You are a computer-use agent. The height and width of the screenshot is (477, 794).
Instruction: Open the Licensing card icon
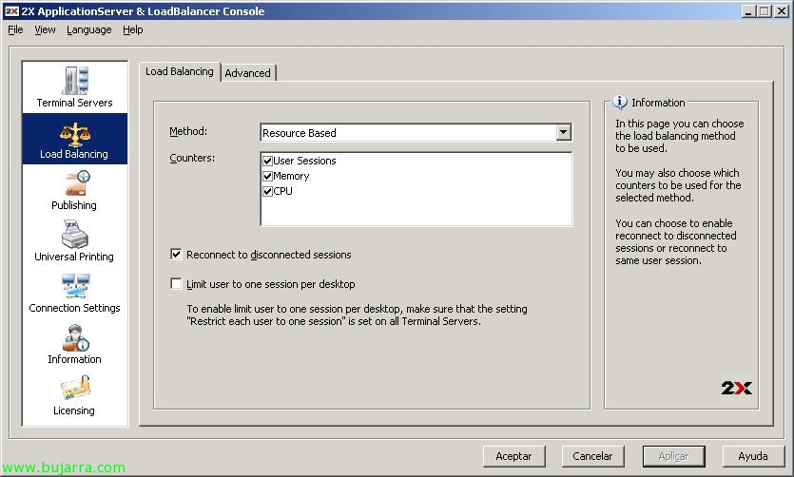(x=75, y=388)
